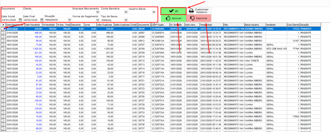The height and width of the screenshot is (132, 330).
Task: Select the checkbox for document 28708 row
Action: [3, 49]
